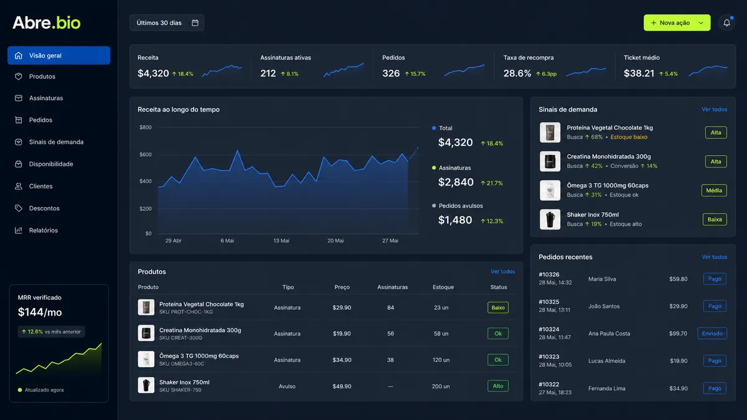Click the Pedidos box icon in sidebar
747x420 pixels.
[x=18, y=120]
